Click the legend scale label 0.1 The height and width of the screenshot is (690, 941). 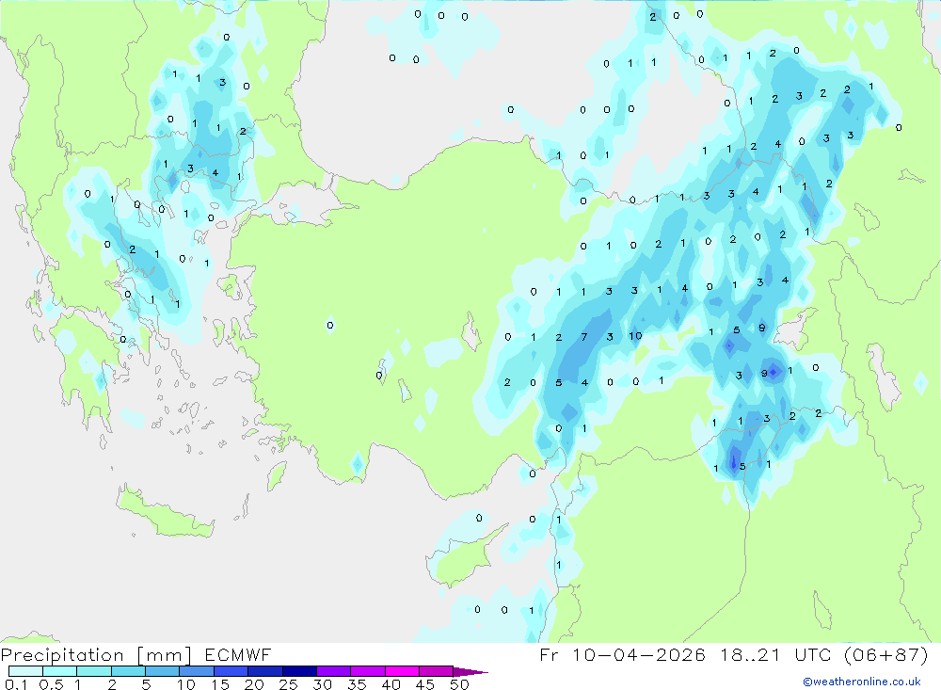click(16, 684)
